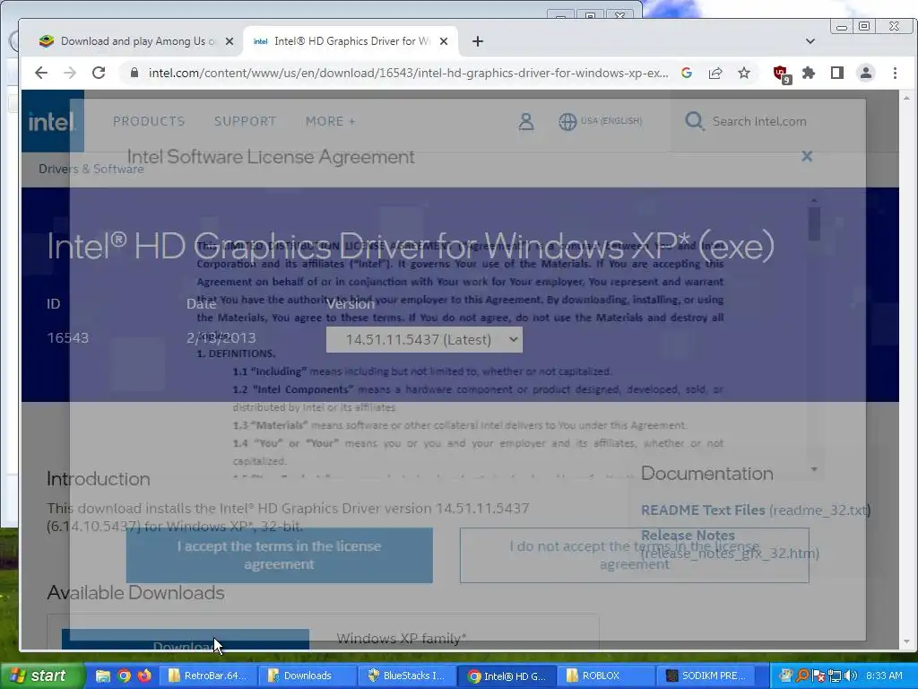Reload the Intel driver page
Screen dimensions: 918x689
coord(99,73)
